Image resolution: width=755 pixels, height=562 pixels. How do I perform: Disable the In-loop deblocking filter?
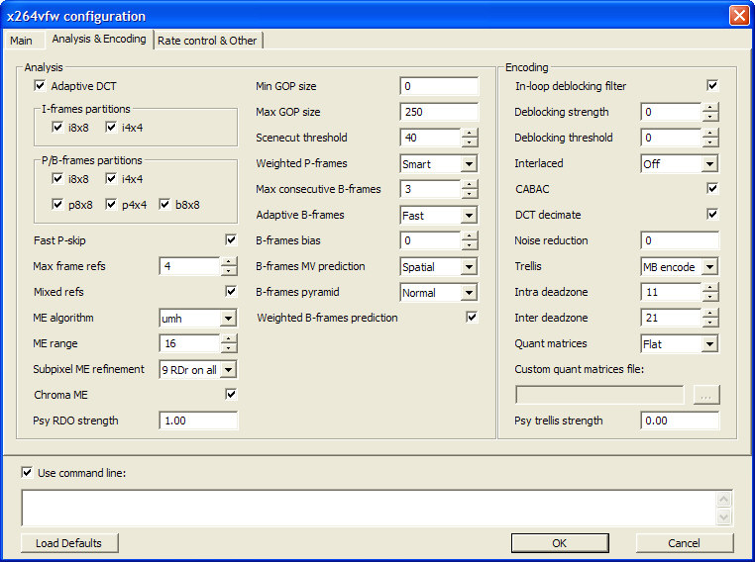(712, 85)
